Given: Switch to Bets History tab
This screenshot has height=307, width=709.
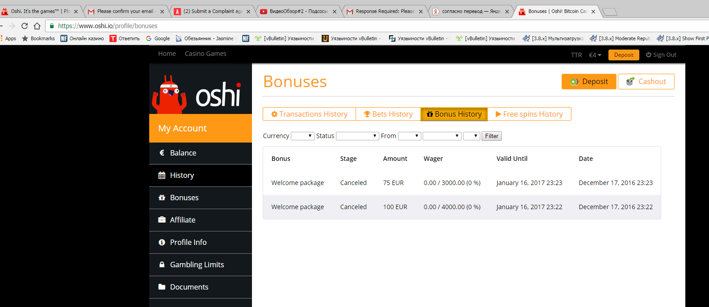Looking at the screenshot, I should (388, 114).
